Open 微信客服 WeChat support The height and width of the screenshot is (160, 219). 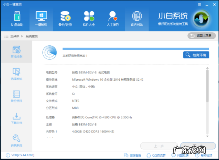click(133, 155)
